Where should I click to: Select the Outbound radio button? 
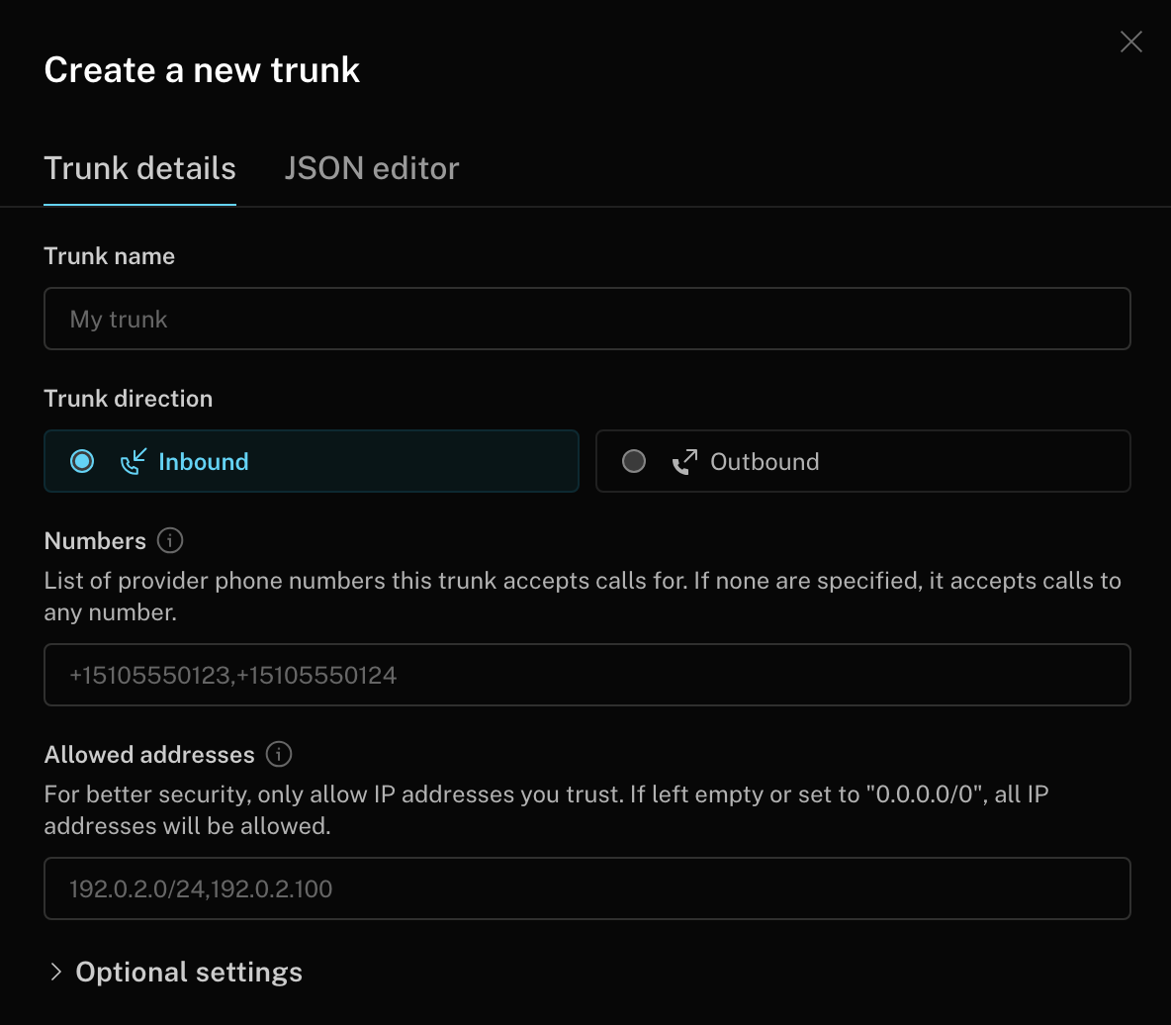[634, 461]
